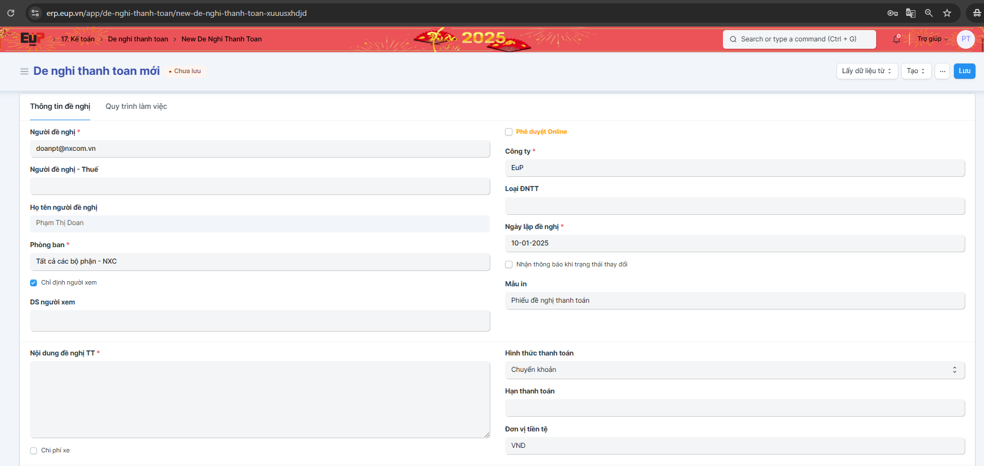
Task: Click the browser zoom magnifier icon
Action: tap(929, 13)
